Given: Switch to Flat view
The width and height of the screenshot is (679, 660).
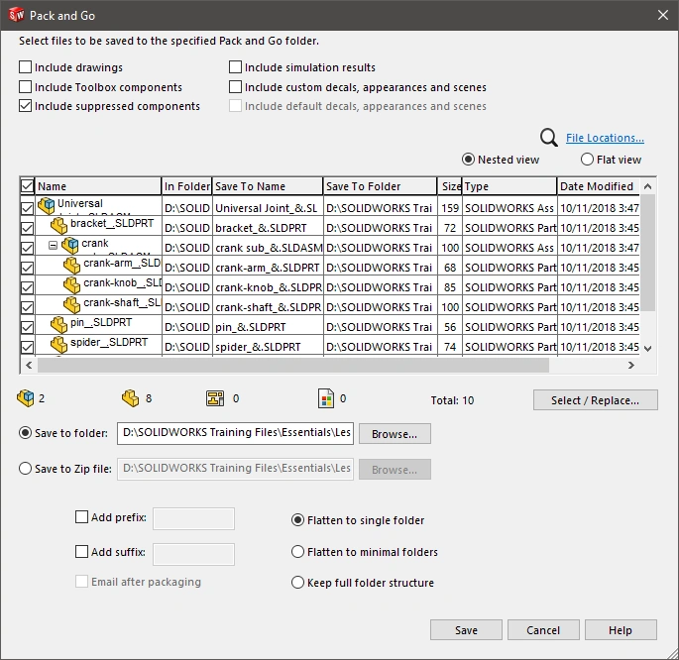Looking at the screenshot, I should click(x=587, y=160).
